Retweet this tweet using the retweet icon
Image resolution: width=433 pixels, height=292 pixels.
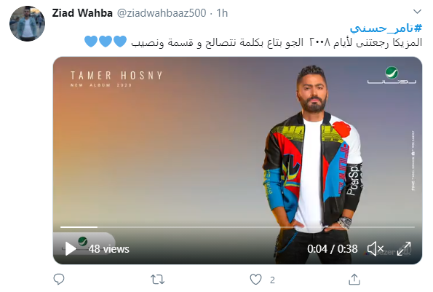tap(158, 280)
